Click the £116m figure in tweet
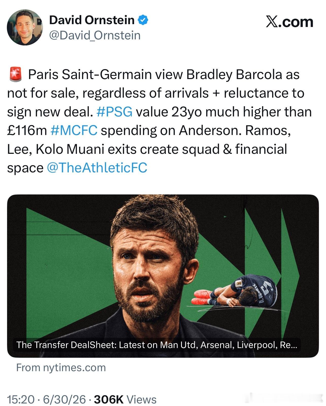This screenshot has height=406, width=326. [x=27, y=131]
